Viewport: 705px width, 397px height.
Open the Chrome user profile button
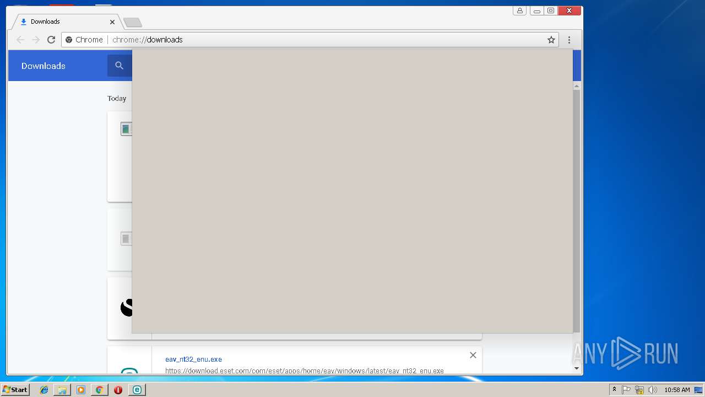pos(519,10)
